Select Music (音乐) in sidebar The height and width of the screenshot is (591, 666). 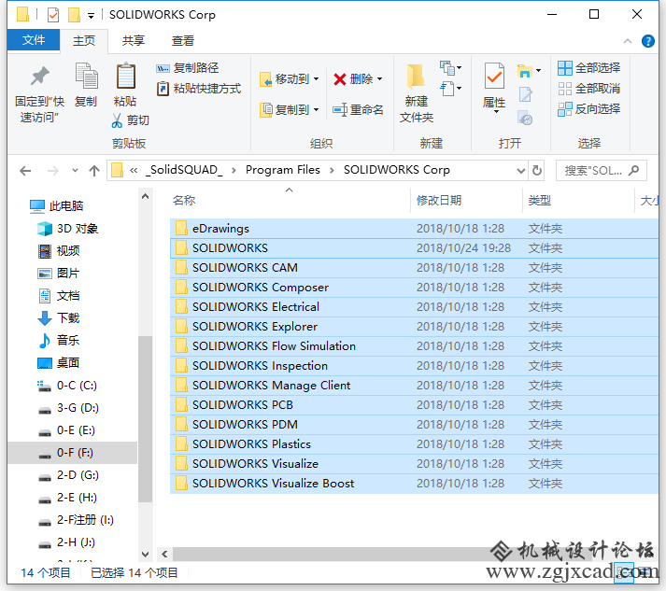tap(59, 341)
